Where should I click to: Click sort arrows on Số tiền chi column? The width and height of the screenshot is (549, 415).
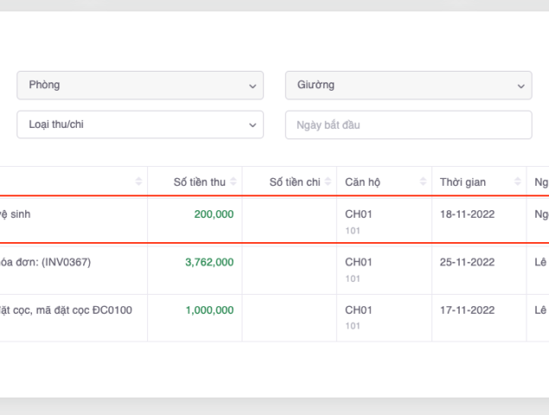(328, 182)
